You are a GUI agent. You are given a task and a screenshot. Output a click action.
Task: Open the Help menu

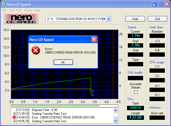(x=37, y=10)
